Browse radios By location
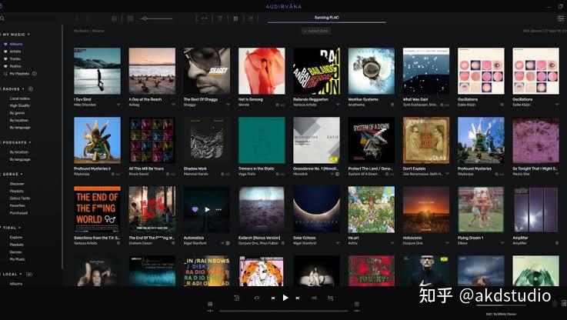567x320 pixels. [18, 120]
